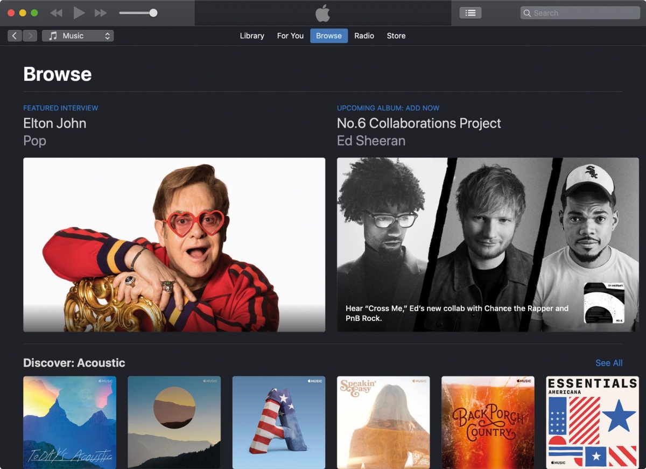Minimize window with the yellow button
This screenshot has width=646, height=469.
coord(23,13)
